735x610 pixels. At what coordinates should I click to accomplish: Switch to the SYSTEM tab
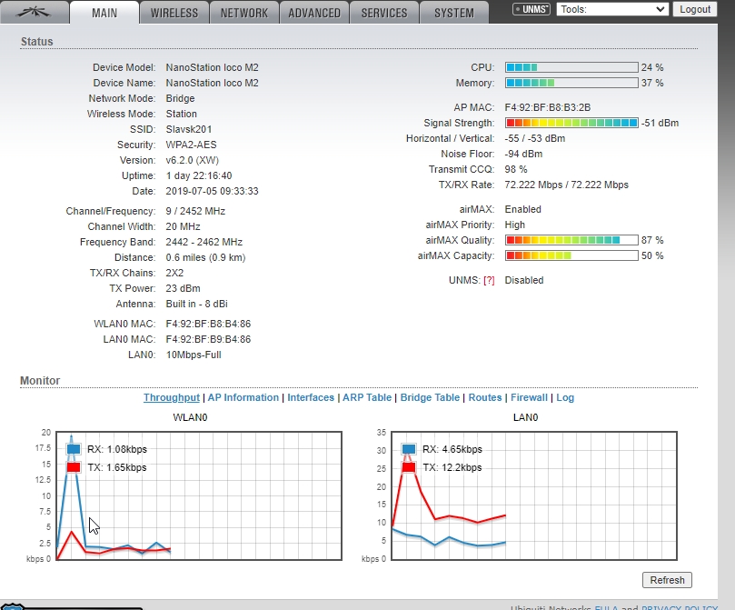[453, 13]
